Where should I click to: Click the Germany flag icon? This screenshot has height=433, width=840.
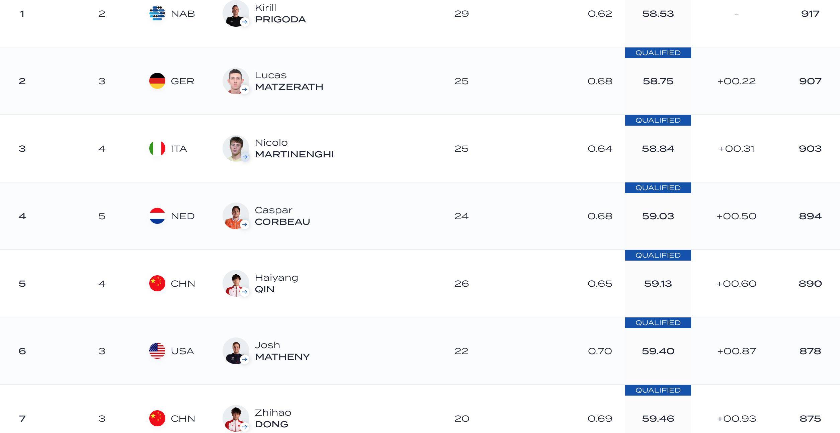click(157, 81)
